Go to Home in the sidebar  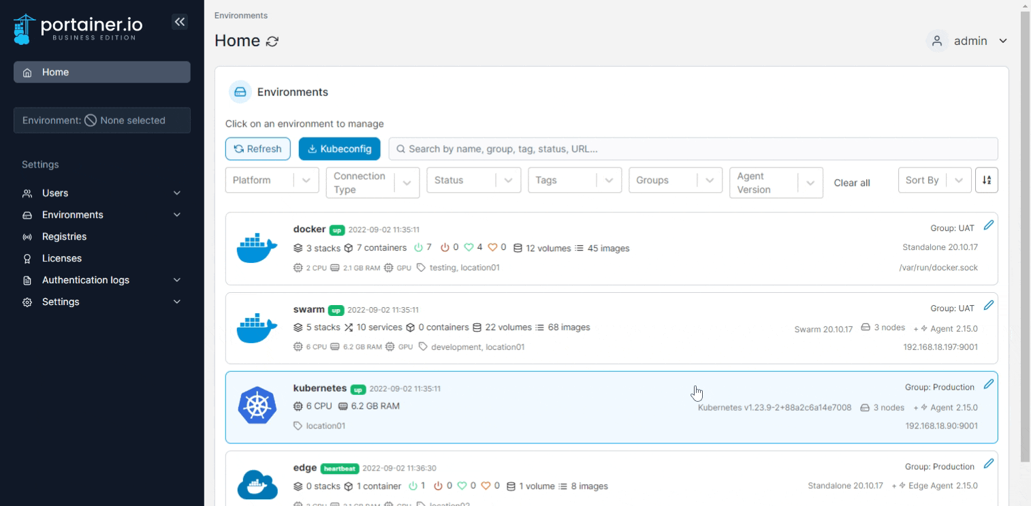[x=102, y=72]
